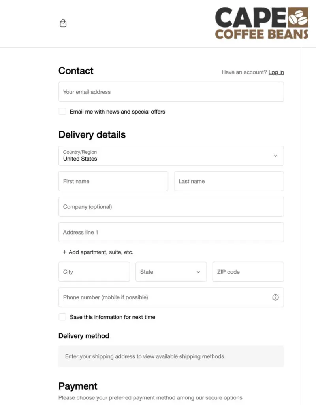Click the City input field
The image size is (316, 405).
(x=94, y=272)
